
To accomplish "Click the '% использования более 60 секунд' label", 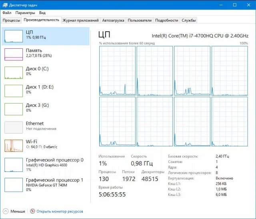I will (x=127, y=43).
